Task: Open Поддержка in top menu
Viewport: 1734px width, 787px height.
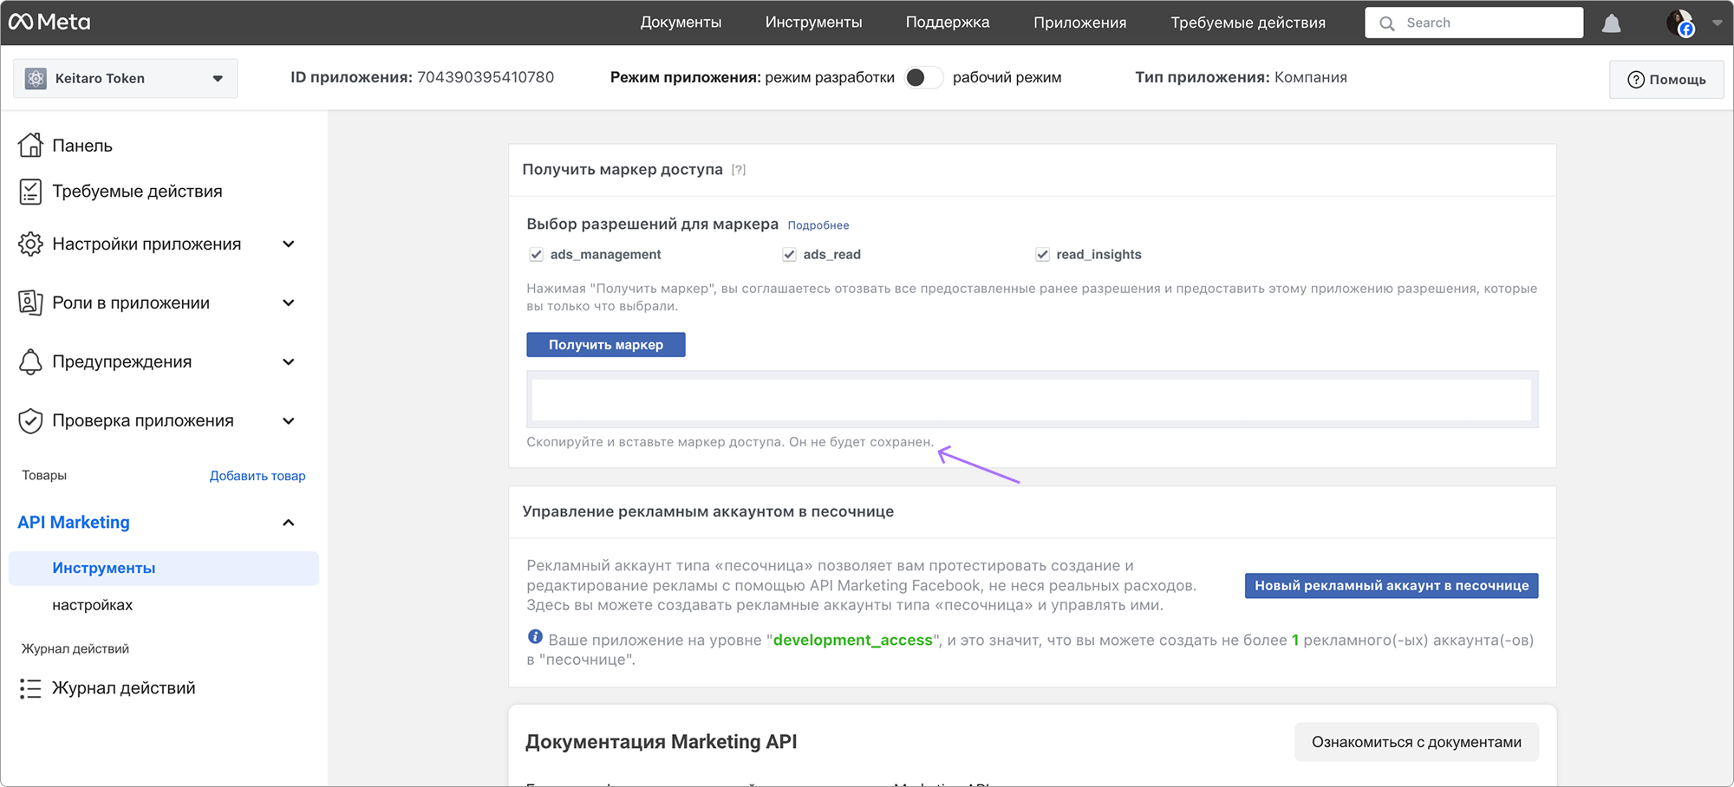Action: coord(948,23)
